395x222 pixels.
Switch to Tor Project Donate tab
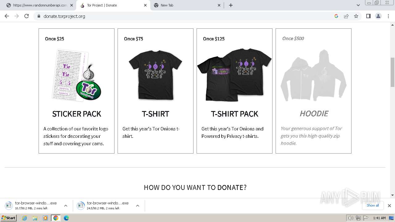tap(113, 5)
